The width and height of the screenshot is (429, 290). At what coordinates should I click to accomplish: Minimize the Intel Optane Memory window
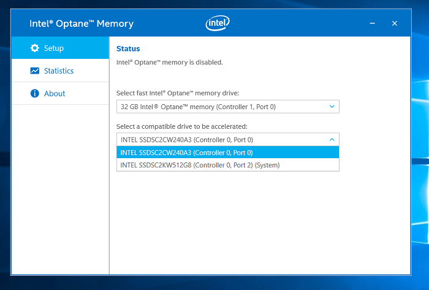[372, 23]
